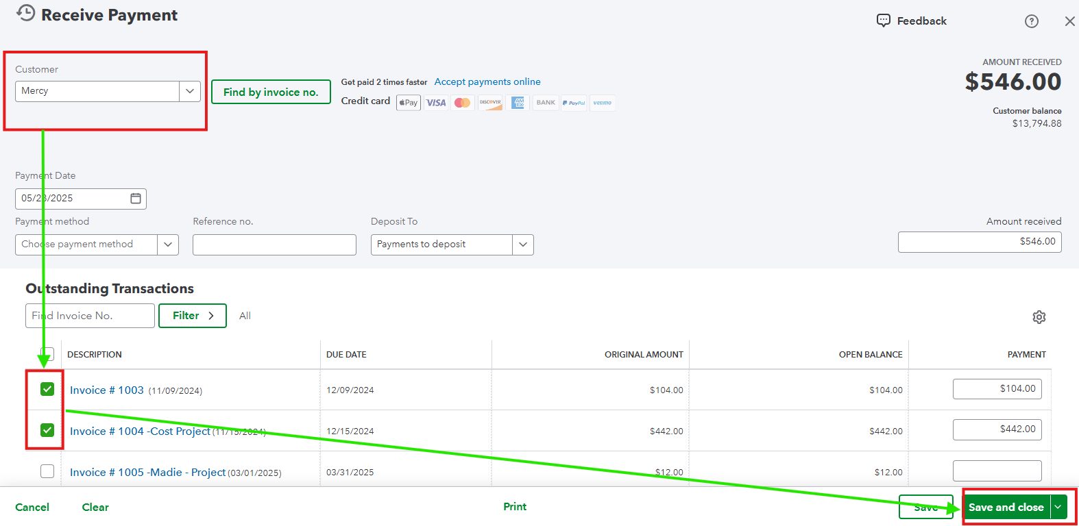Click the Reference no. field
This screenshot has height=526, width=1079.
pyautogui.click(x=274, y=245)
